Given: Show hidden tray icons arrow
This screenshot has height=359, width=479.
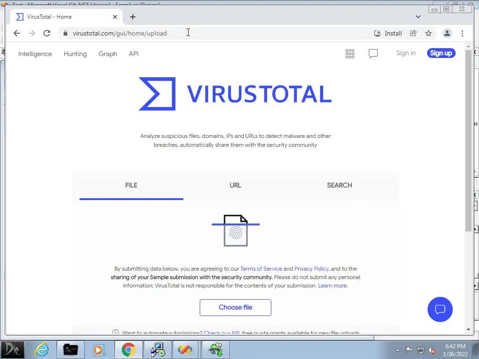Looking at the screenshot, I should tap(398, 350).
